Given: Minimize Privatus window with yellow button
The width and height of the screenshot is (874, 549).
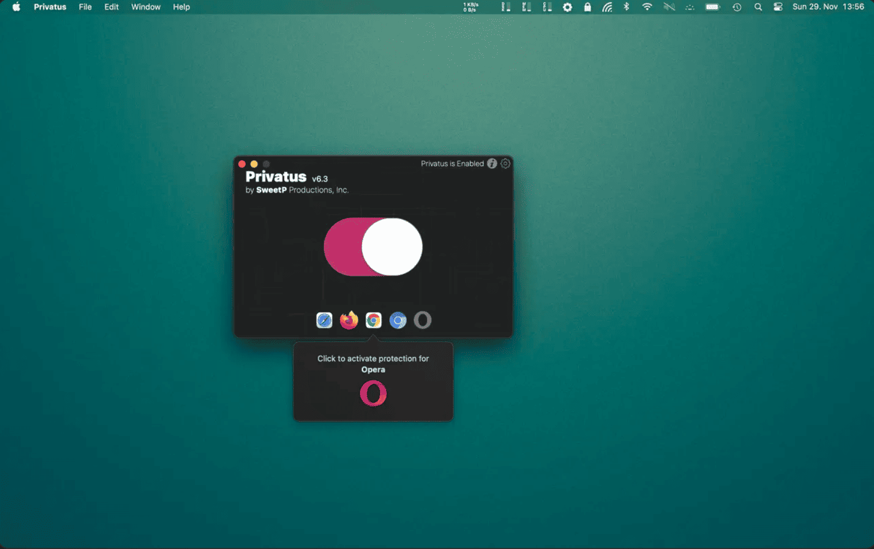Looking at the screenshot, I should [254, 164].
